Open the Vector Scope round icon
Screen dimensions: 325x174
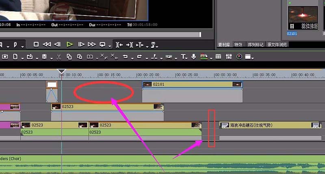239,57
